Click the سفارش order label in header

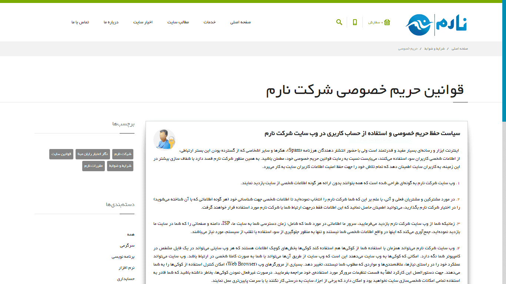click(375, 23)
